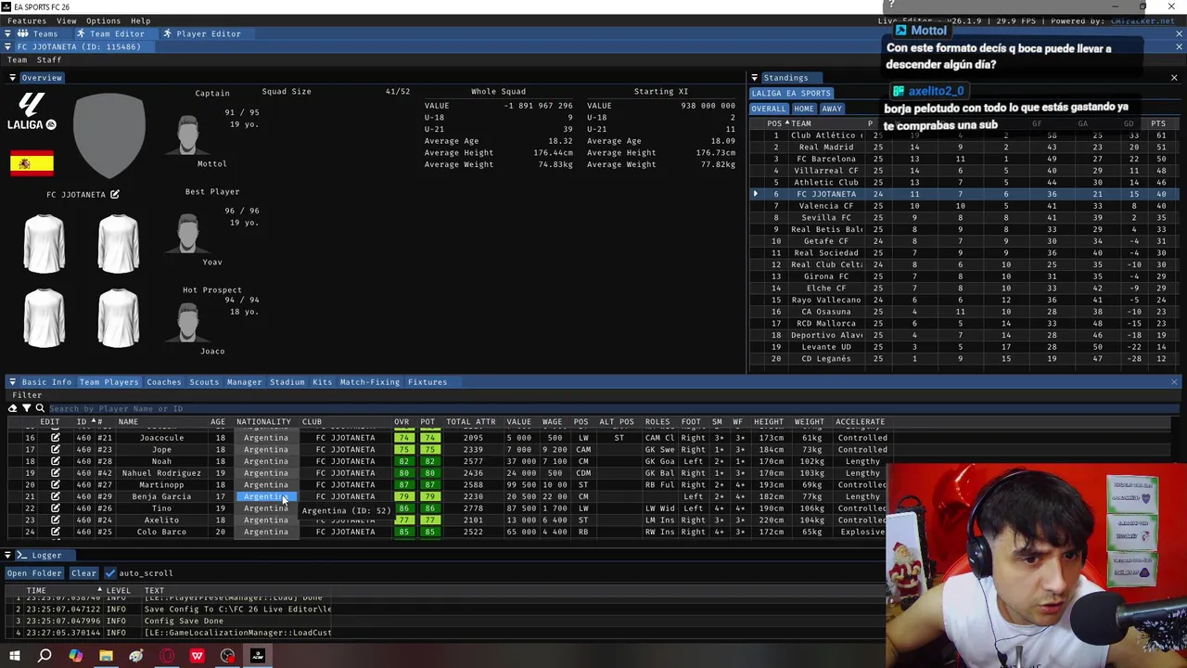Close the Standings panel
The width and height of the screenshot is (1187, 668).
(1174, 78)
